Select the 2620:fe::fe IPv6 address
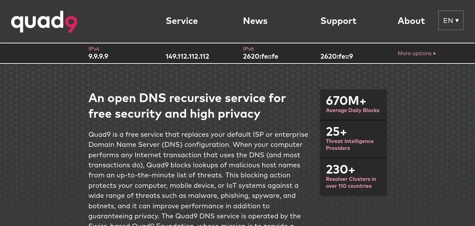Screen dimensions: 475x226 pyautogui.click(x=260, y=56)
